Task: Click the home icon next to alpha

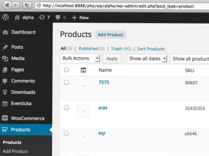Action: [17, 17]
